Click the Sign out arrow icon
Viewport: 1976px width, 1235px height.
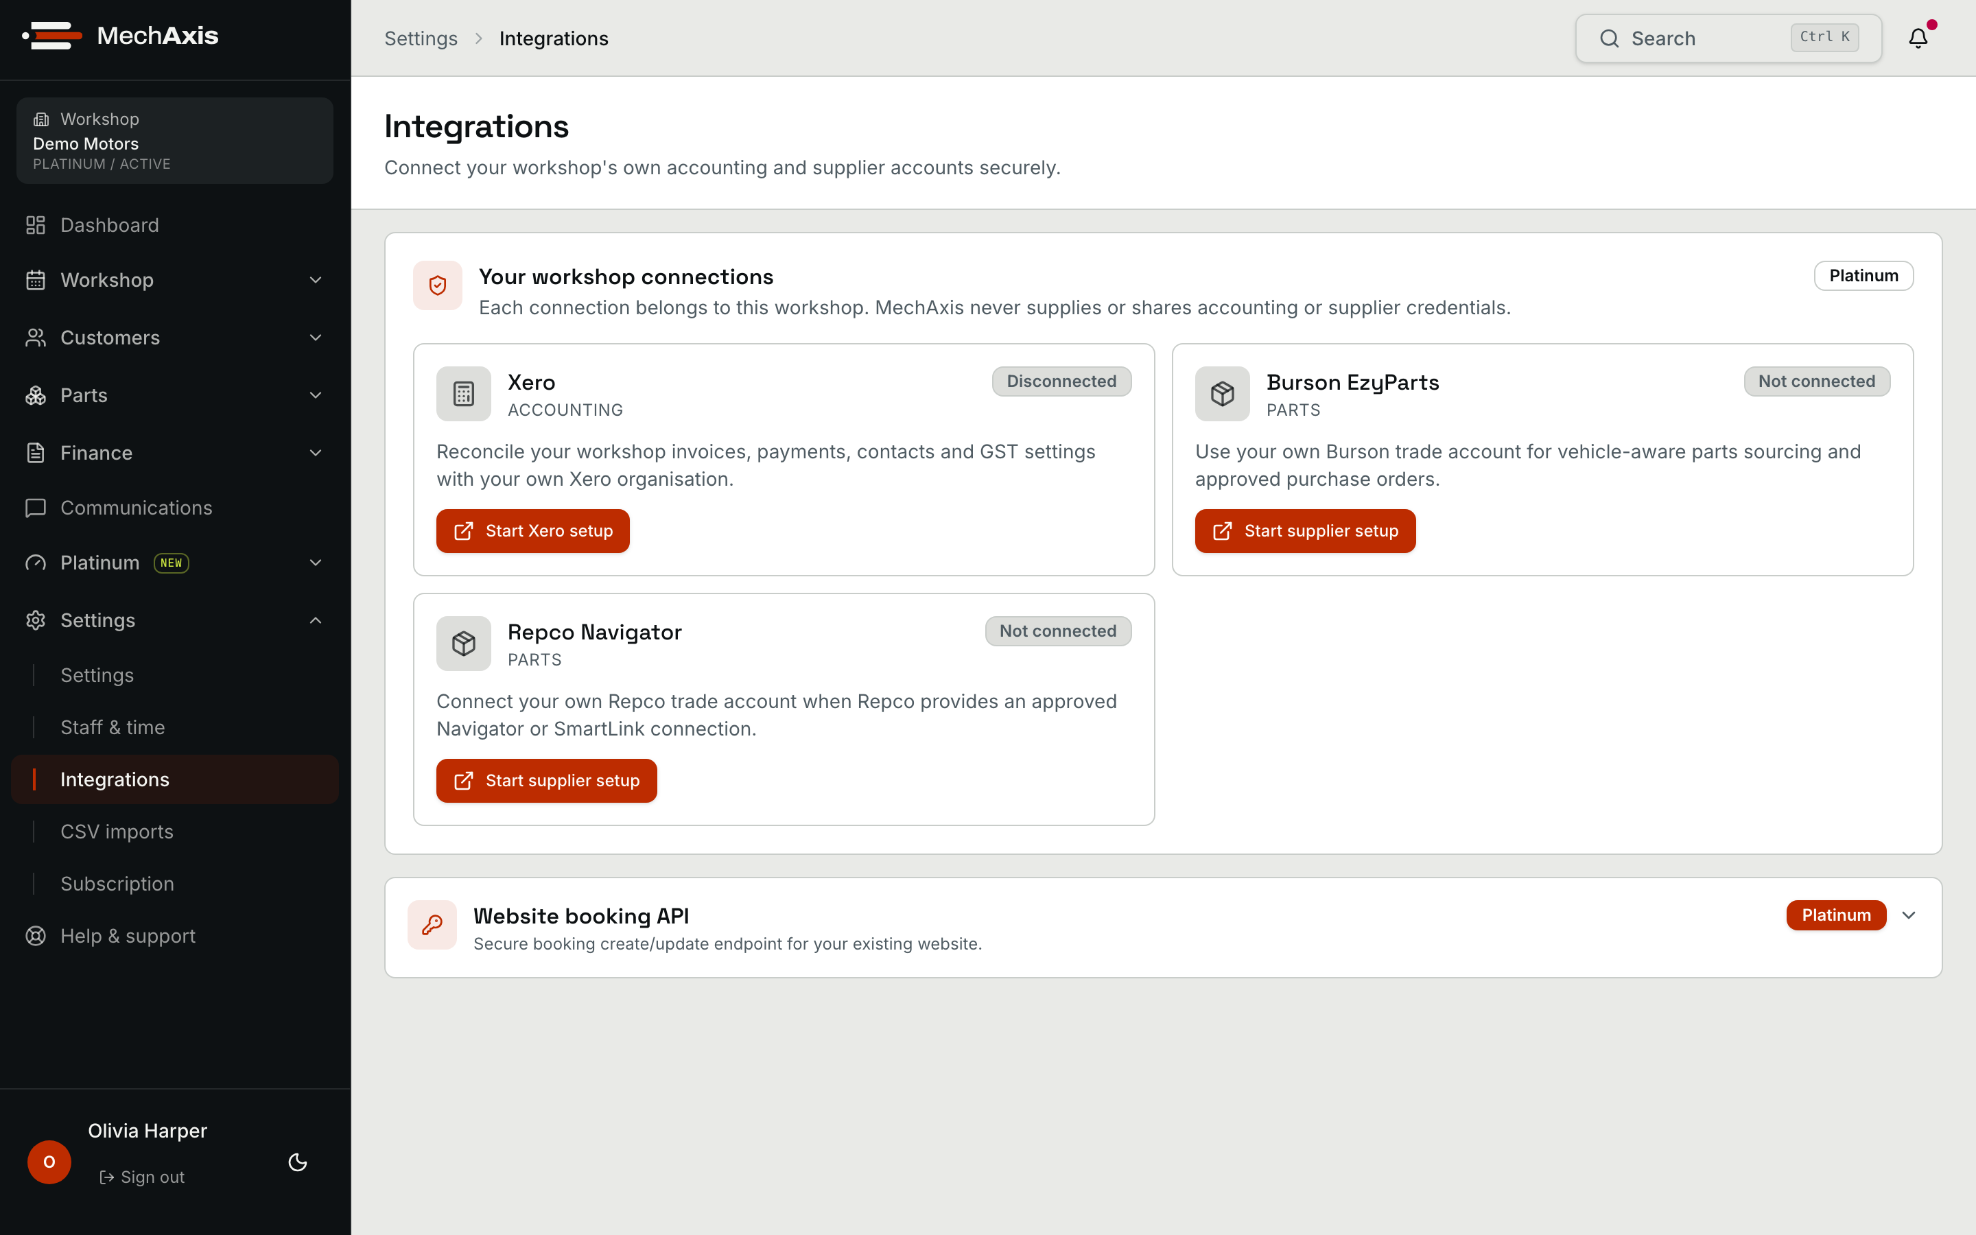106,1177
